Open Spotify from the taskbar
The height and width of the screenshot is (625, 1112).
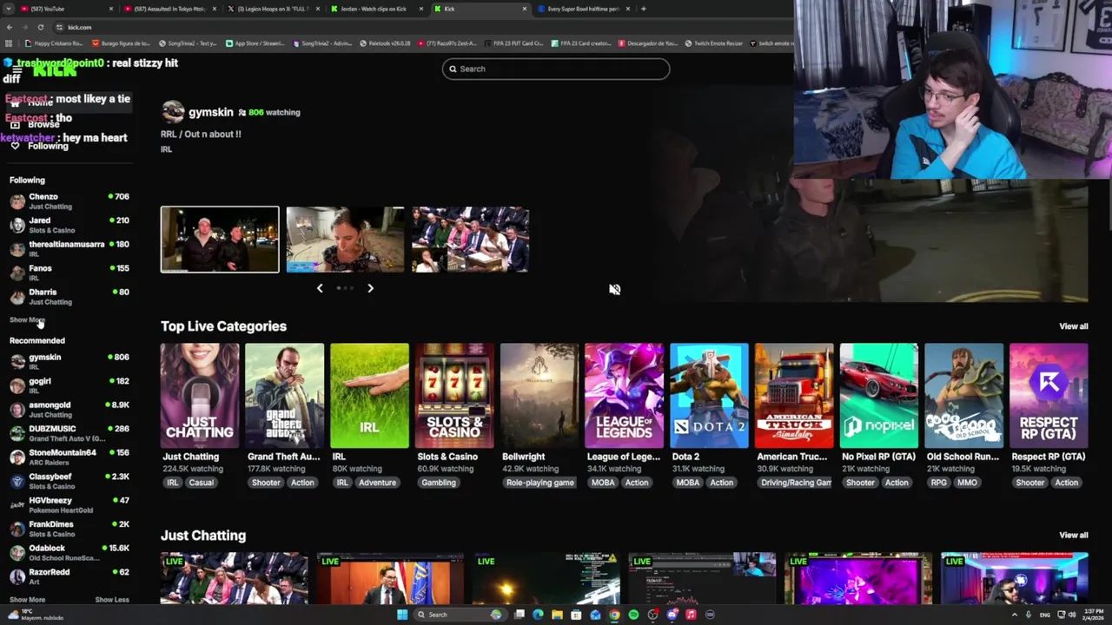click(x=633, y=615)
